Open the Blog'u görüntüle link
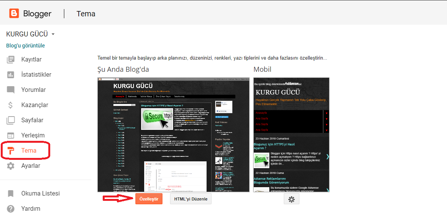Viewport: 447px width, 224px height. tap(25, 46)
